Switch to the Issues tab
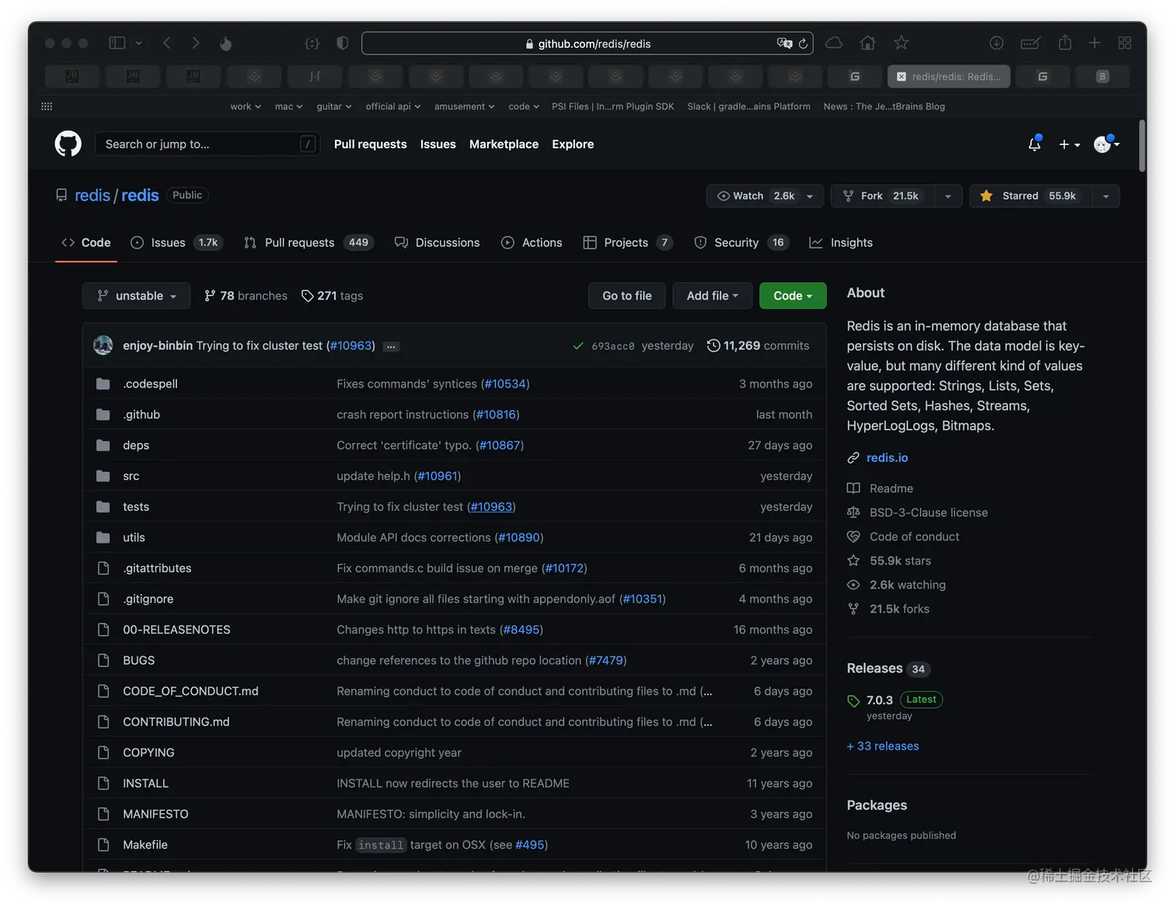Viewport: 1175px width, 907px height. [176, 242]
